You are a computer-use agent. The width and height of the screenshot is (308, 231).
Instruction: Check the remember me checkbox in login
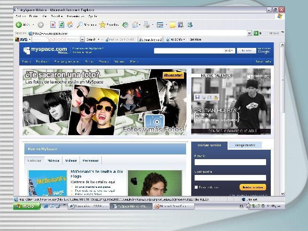[196, 187]
